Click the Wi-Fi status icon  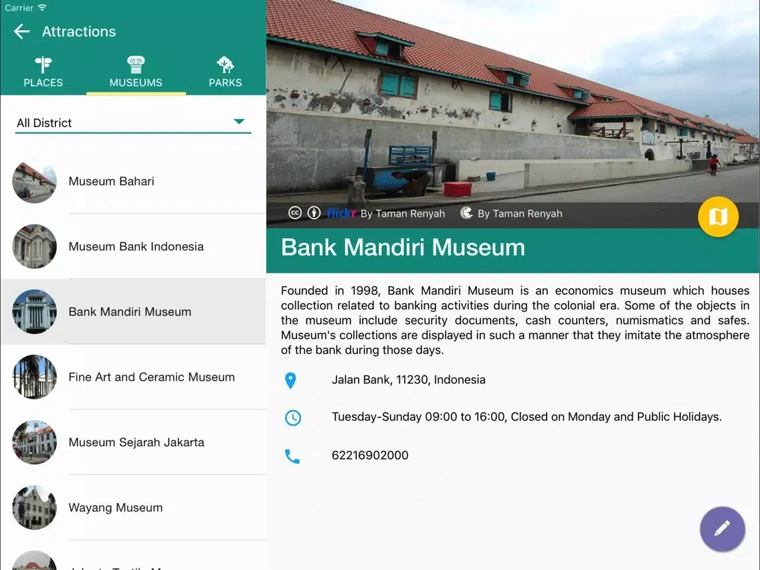pos(42,8)
